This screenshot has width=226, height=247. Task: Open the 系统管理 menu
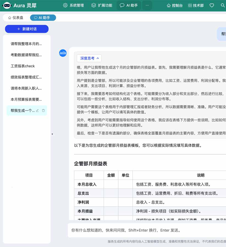pos(73,5)
